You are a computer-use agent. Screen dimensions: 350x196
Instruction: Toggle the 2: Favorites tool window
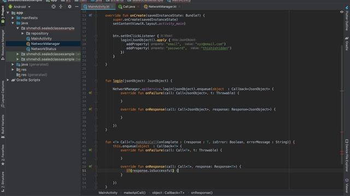pos(3,155)
